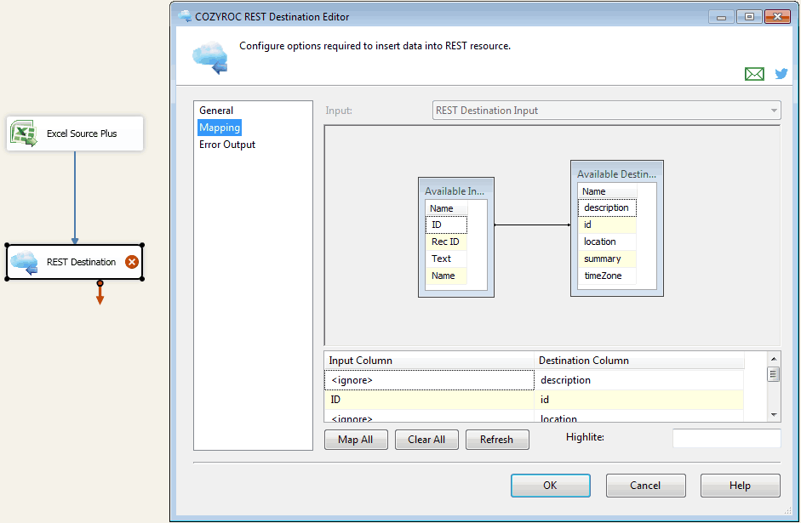The width and height of the screenshot is (801, 523).
Task: Click the mapping line between ID and id
Action: [x=532, y=225]
